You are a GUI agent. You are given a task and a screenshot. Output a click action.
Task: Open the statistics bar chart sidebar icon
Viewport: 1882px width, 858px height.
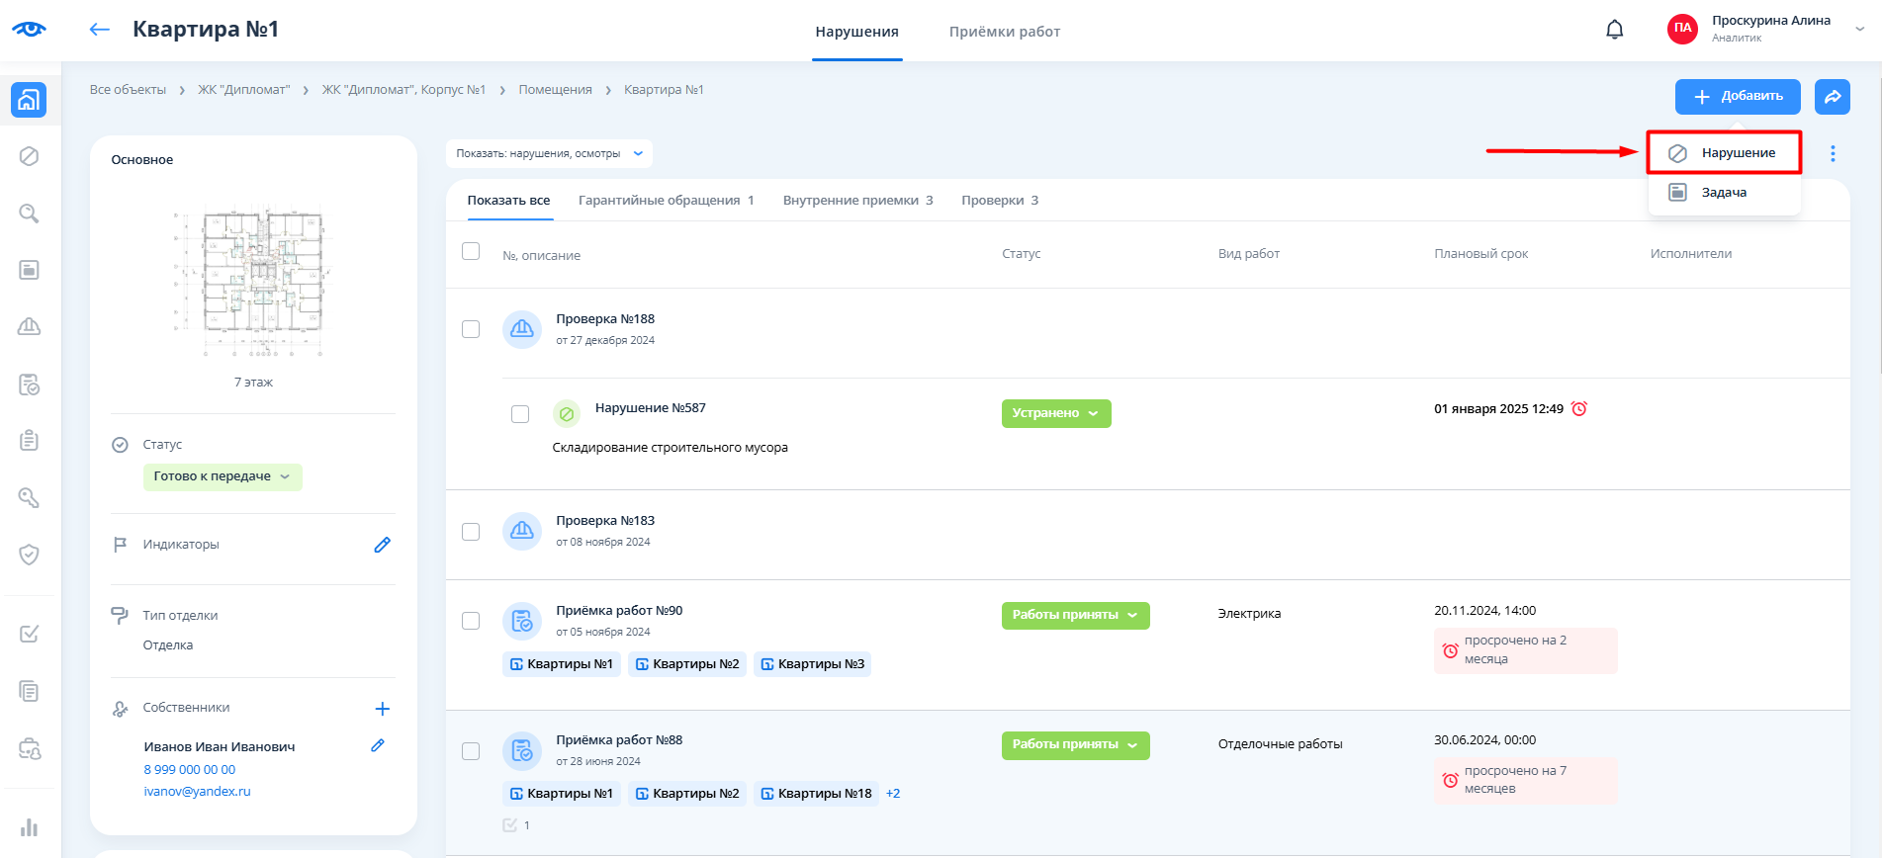[x=29, y=827]
